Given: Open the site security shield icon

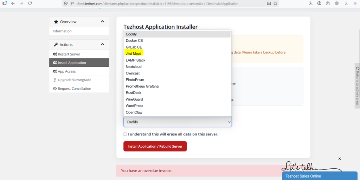Looking at the screenshot, I should (66, 4).
